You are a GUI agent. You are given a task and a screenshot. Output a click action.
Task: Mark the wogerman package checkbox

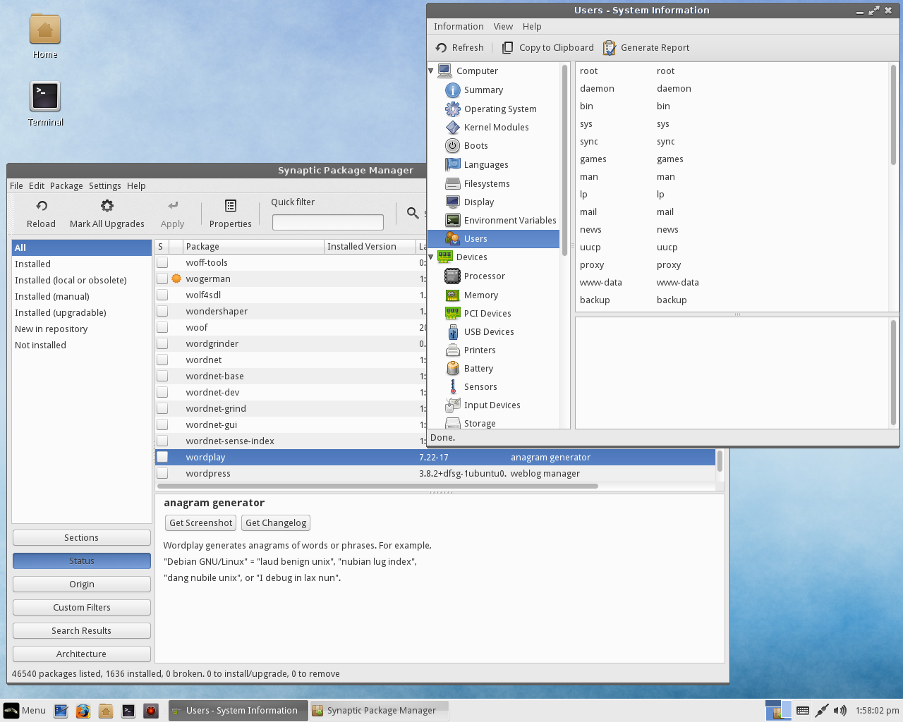162,279
